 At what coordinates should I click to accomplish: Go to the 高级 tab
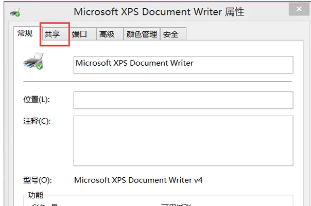pos(107,34)
